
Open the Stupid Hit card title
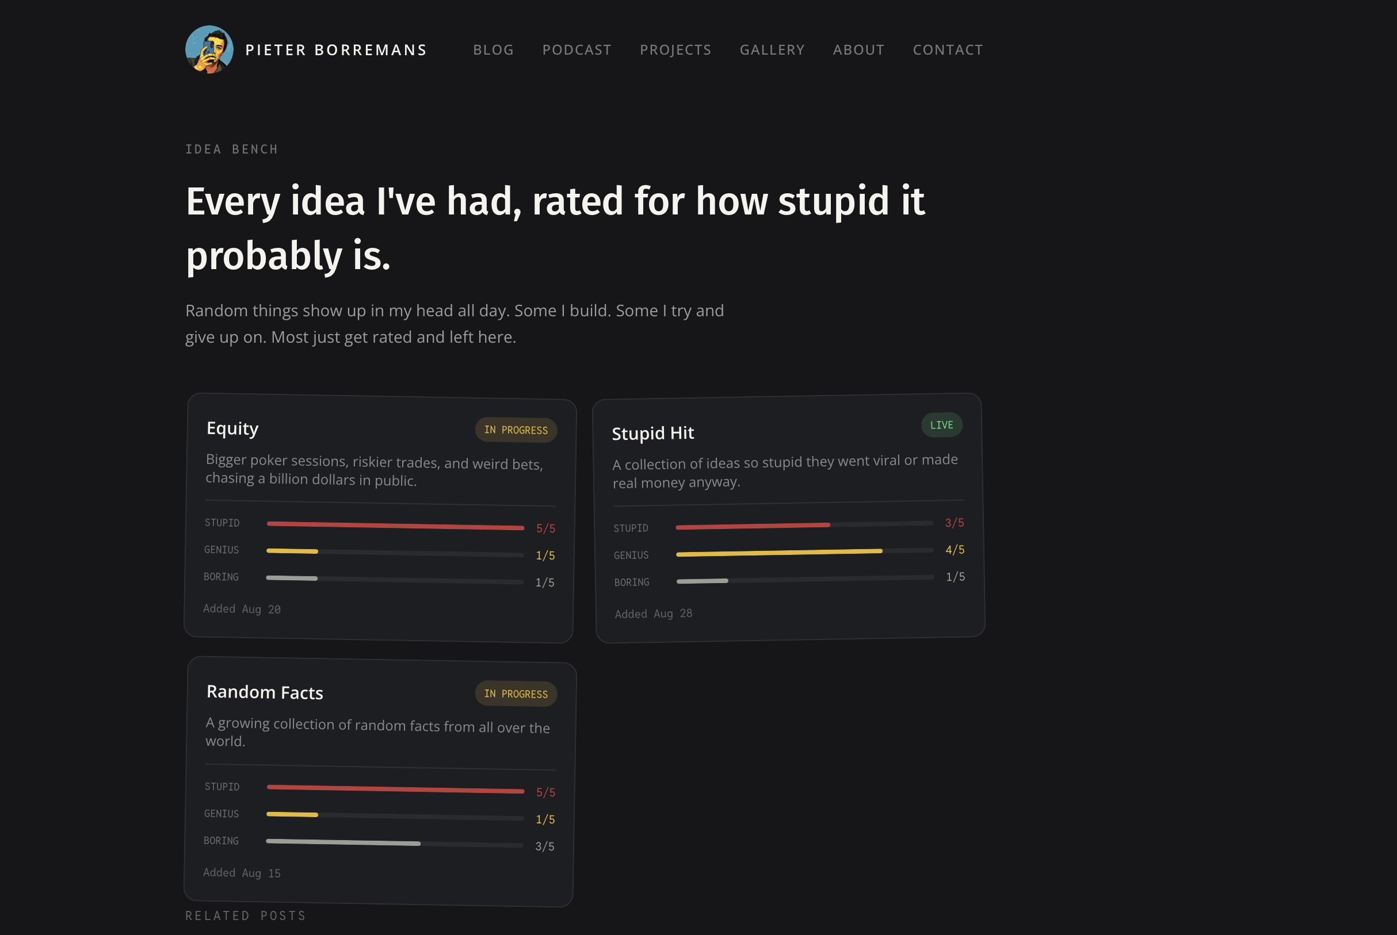click(x=652, y=433)
